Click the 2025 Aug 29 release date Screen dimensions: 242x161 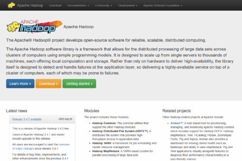coord(65,119)
